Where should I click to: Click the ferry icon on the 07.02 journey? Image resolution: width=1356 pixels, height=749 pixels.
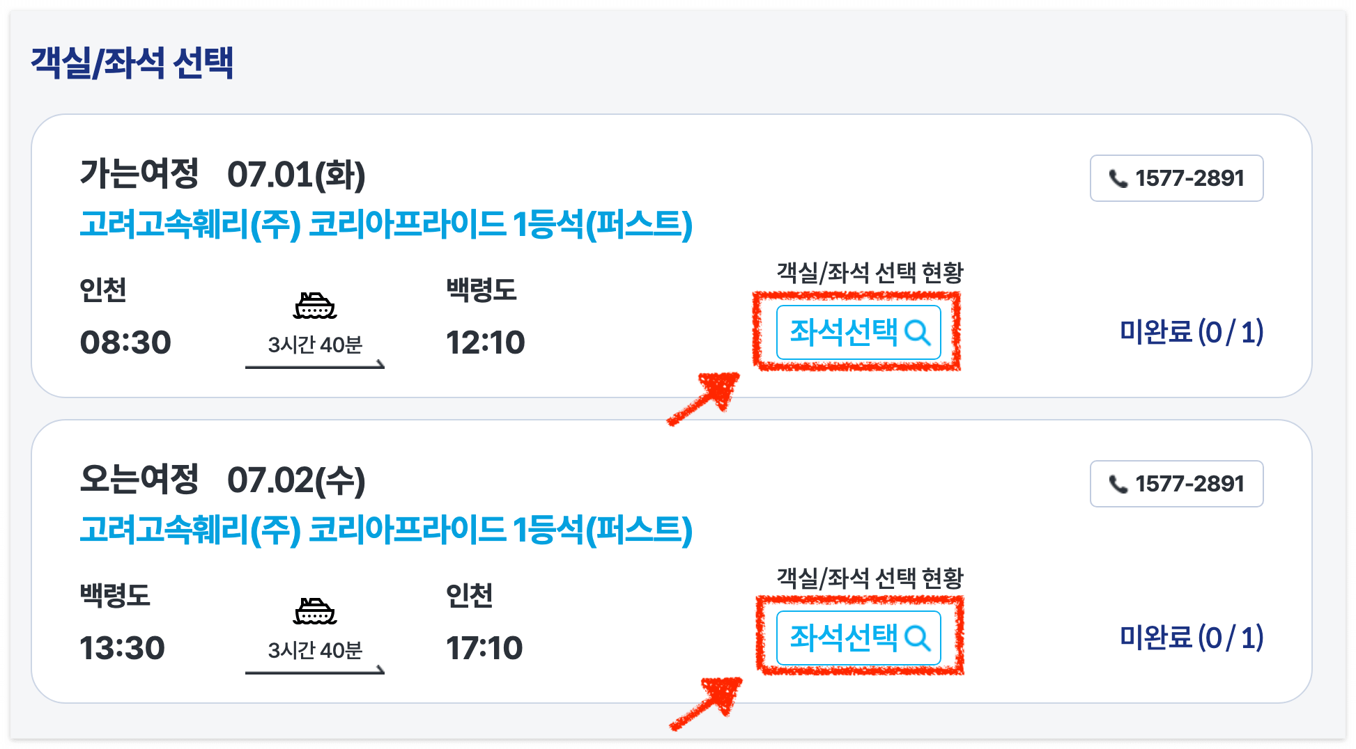click(x=316, y=611)
